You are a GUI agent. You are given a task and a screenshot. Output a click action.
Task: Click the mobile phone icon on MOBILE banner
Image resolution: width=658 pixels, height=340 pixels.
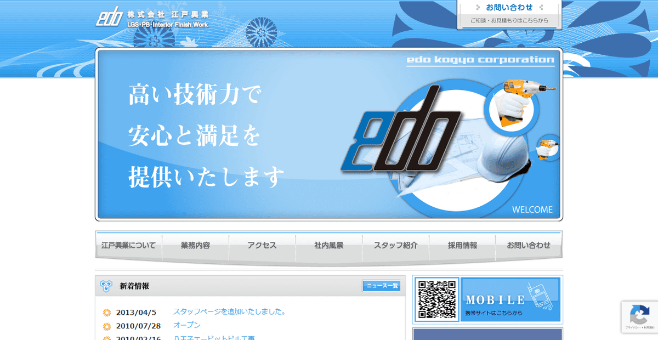coord(543,299)
